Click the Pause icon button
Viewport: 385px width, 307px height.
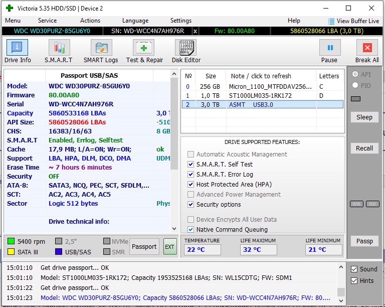click(330, 47)
